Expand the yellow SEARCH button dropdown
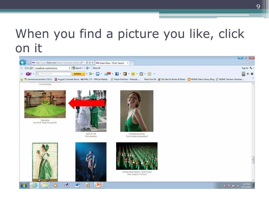The image size is (269, 202). [84, 74]
